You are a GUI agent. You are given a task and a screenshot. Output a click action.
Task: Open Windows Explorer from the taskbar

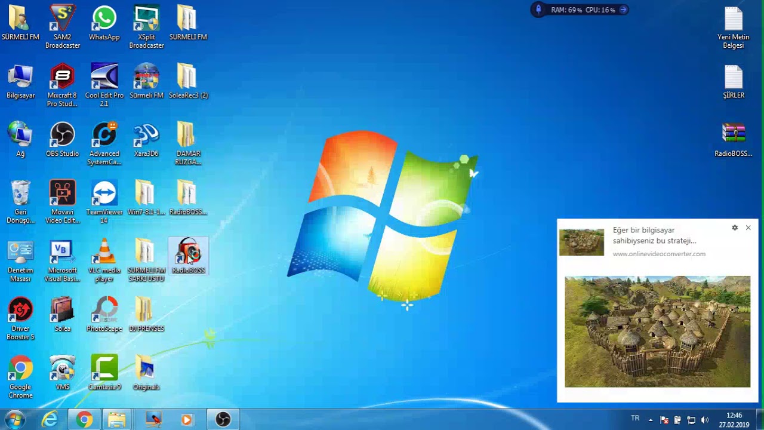(x=117, y=420)
